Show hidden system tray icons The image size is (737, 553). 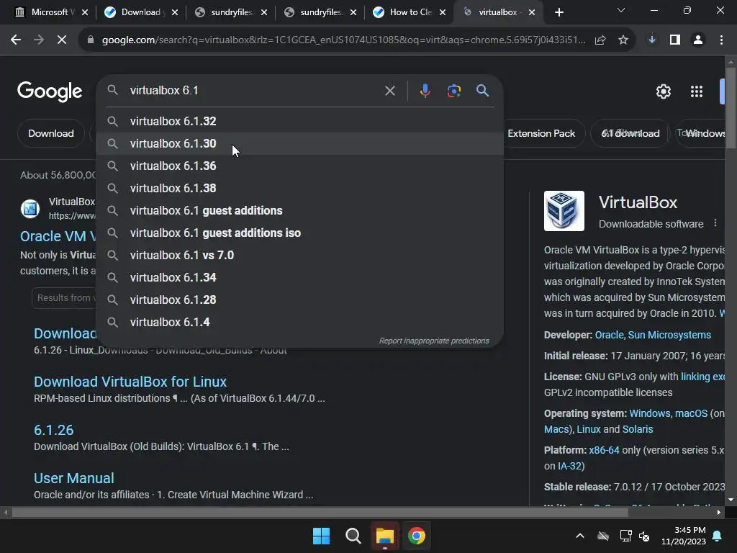point(580,536)
